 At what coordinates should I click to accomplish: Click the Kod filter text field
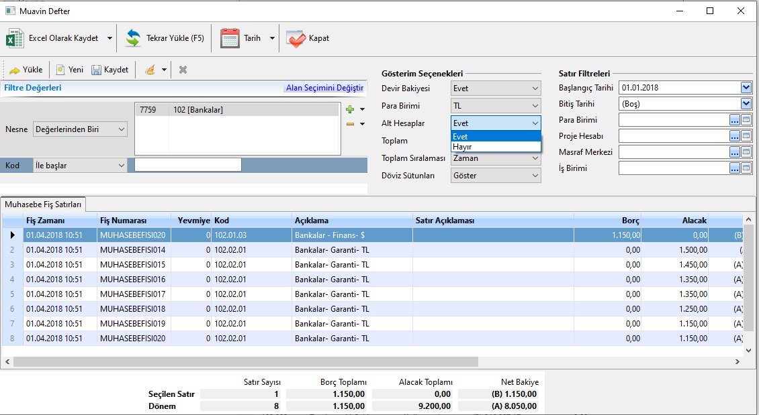click(x=188, y=165)
